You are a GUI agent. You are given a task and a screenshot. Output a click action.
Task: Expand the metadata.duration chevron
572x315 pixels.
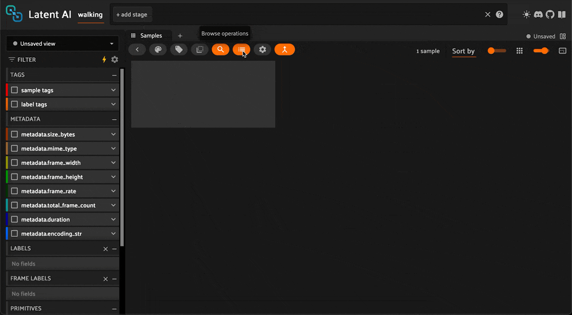pos(113,220)
